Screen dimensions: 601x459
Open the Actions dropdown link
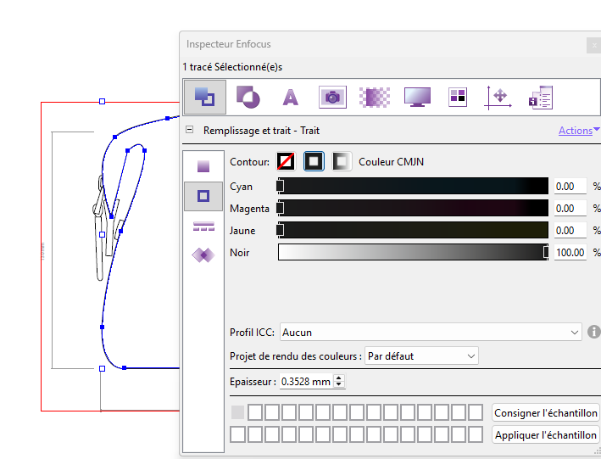(578, 131)
